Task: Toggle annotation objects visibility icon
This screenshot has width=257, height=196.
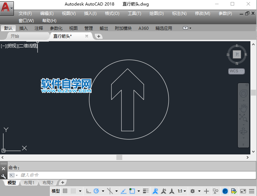Action: (155, 191)
